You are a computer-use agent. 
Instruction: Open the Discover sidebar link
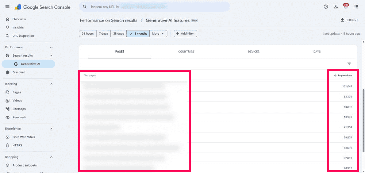[19, 72]
